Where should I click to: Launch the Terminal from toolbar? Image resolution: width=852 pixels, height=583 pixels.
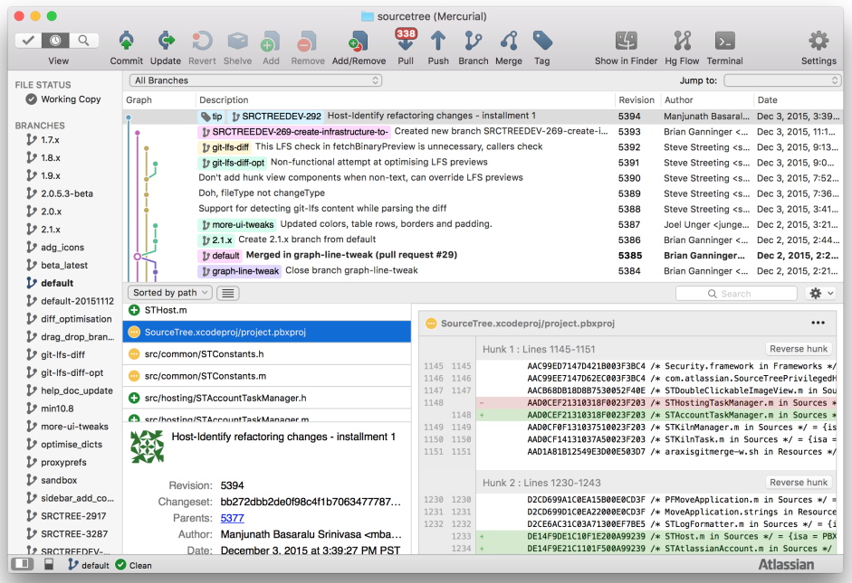pyautogui.click(x=725, y=48)
